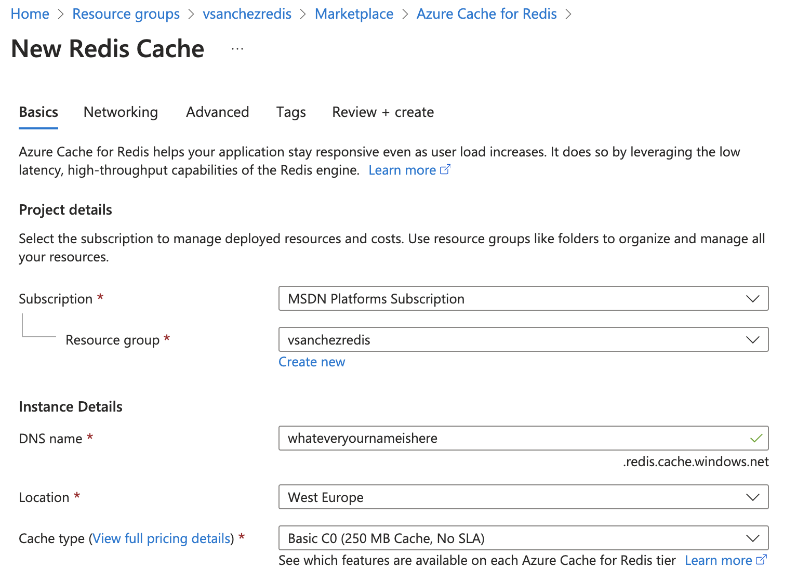
Task: Open View full pricing details link
Action: 162,538
